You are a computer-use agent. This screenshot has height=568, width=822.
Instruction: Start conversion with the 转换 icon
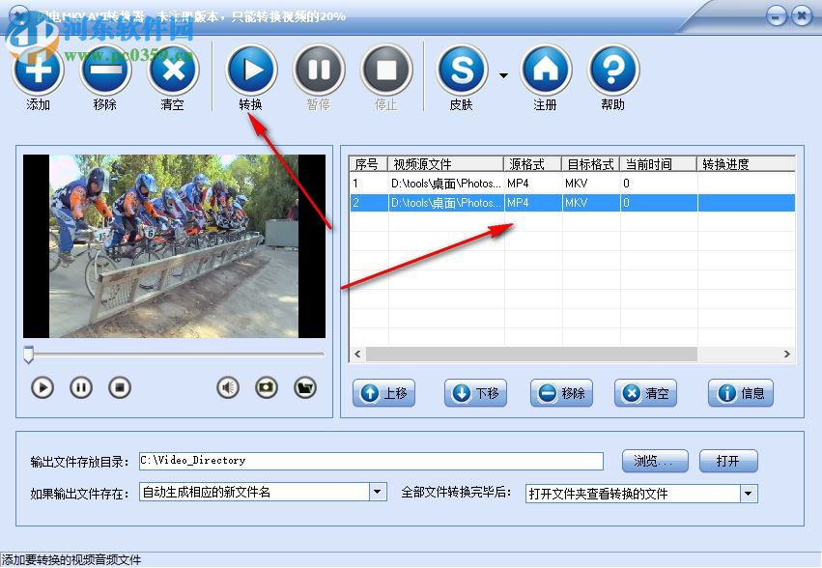(251, 70)
